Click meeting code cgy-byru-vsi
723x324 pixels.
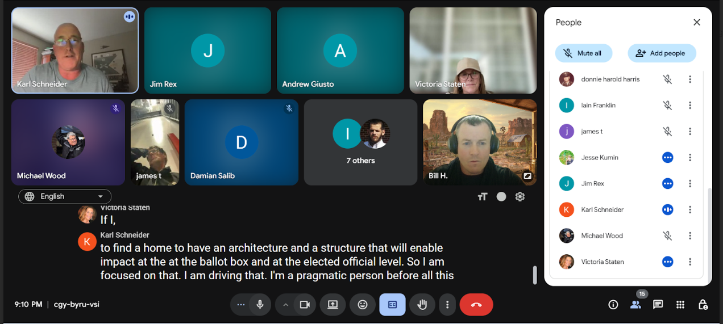(x=77, y=305)
